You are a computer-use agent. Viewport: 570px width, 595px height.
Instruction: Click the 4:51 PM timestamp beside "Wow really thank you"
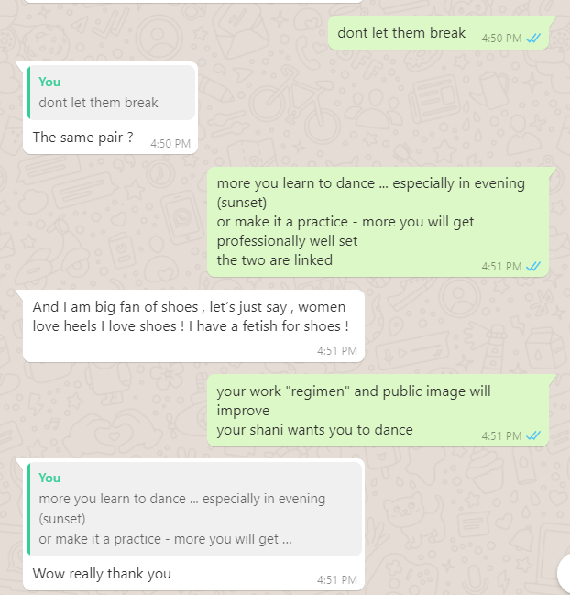[x=337, y=580]
